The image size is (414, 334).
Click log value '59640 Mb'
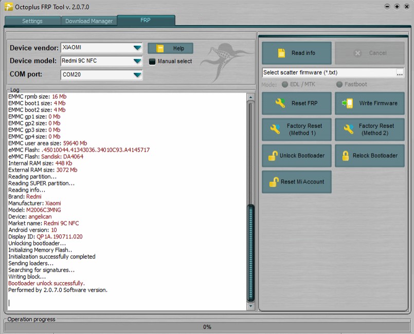click(75, 143)
